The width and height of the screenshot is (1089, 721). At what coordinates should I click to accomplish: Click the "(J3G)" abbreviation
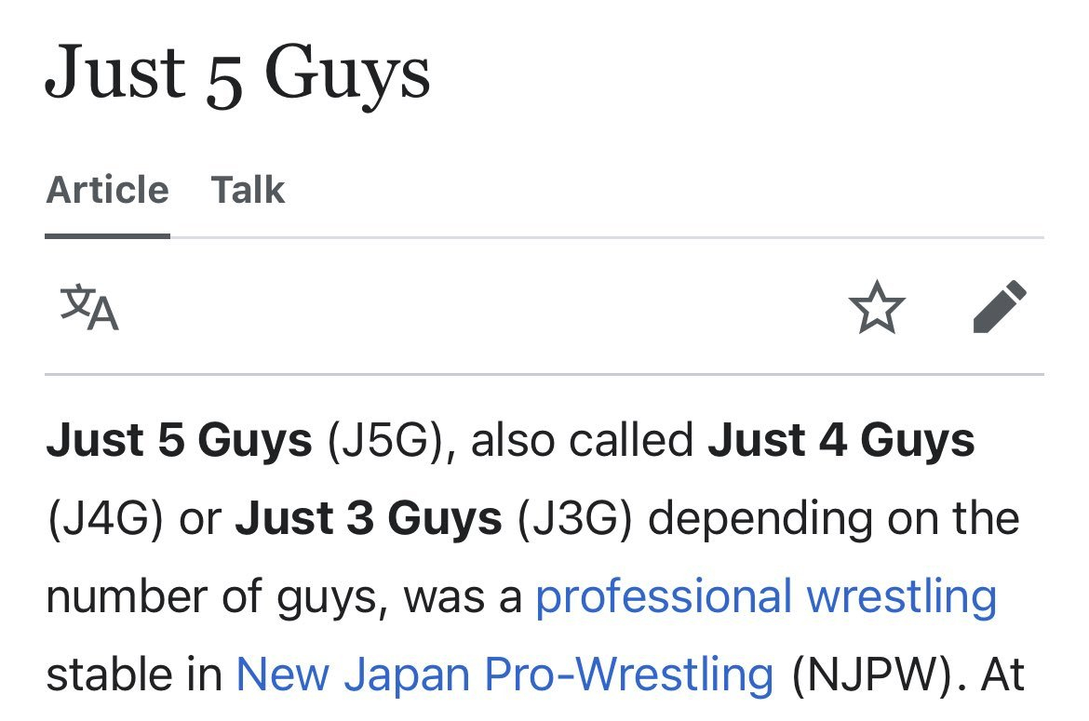tap(573, 518)
